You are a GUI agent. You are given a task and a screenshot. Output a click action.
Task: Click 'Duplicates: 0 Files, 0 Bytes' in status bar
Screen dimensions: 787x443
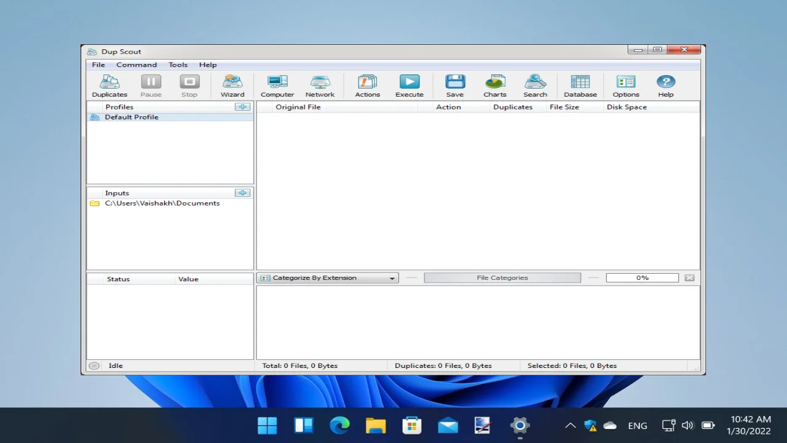[443, 366]
